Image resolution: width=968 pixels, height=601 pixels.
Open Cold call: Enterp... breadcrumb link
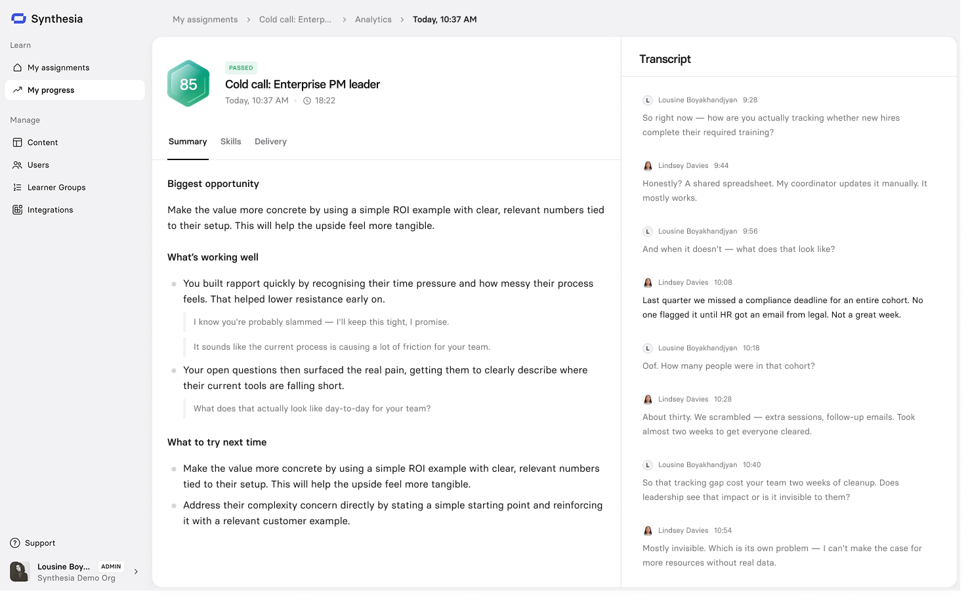[x=295, y=20]
